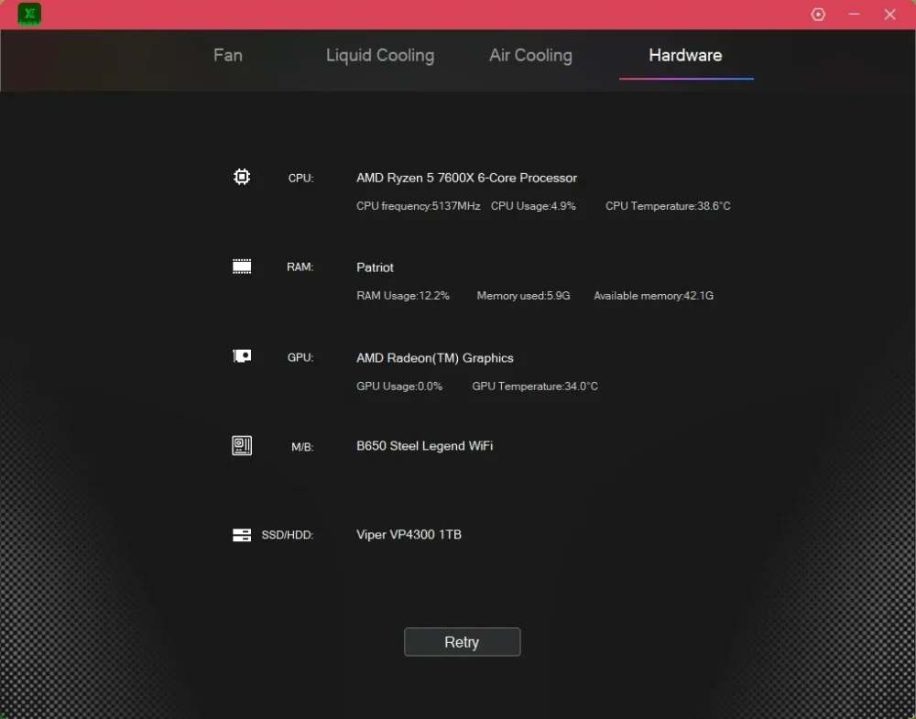The width and height of the screenshot is (916, 719).
Task: Click the motherboard M/B icon
Action: click(242, 446)
